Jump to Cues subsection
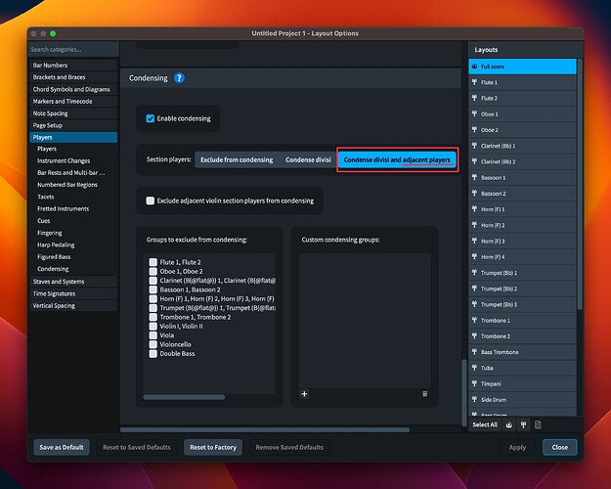Image resolution: width=611 pixels, height=489 pixels. (x=44, y=221)
